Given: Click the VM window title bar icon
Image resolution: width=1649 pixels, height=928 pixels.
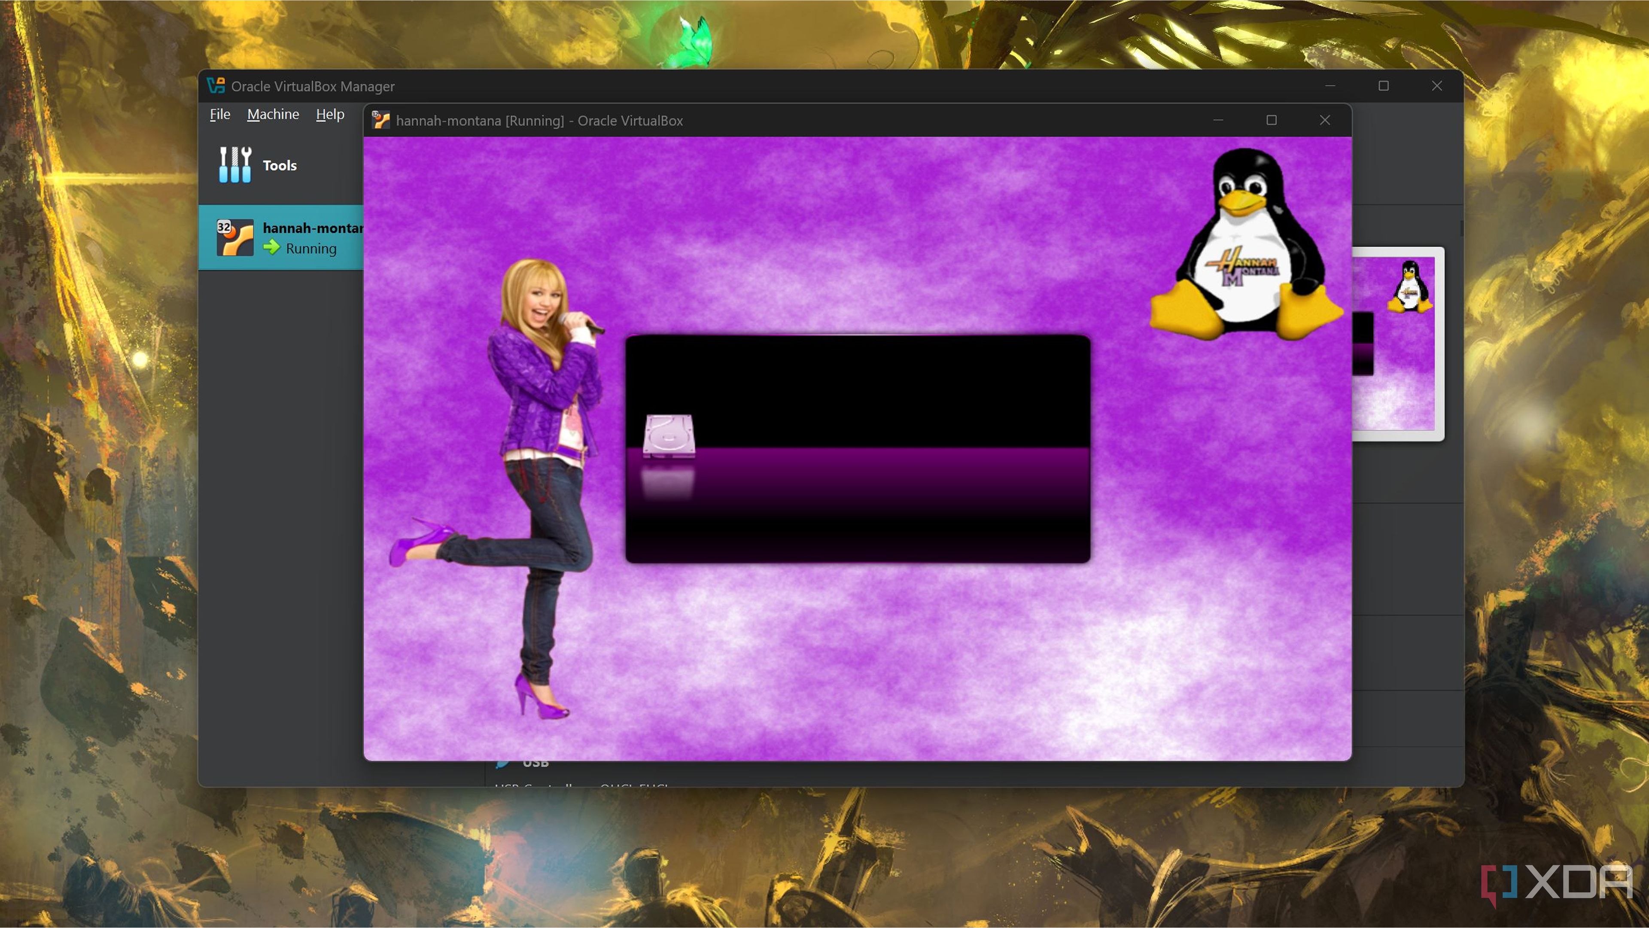Looking at the screenshot, I should coord(381,120).
